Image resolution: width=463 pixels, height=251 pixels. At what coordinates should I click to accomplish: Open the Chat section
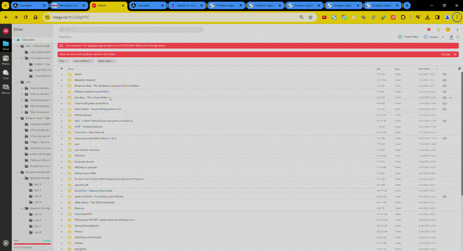tap(5, 74)
